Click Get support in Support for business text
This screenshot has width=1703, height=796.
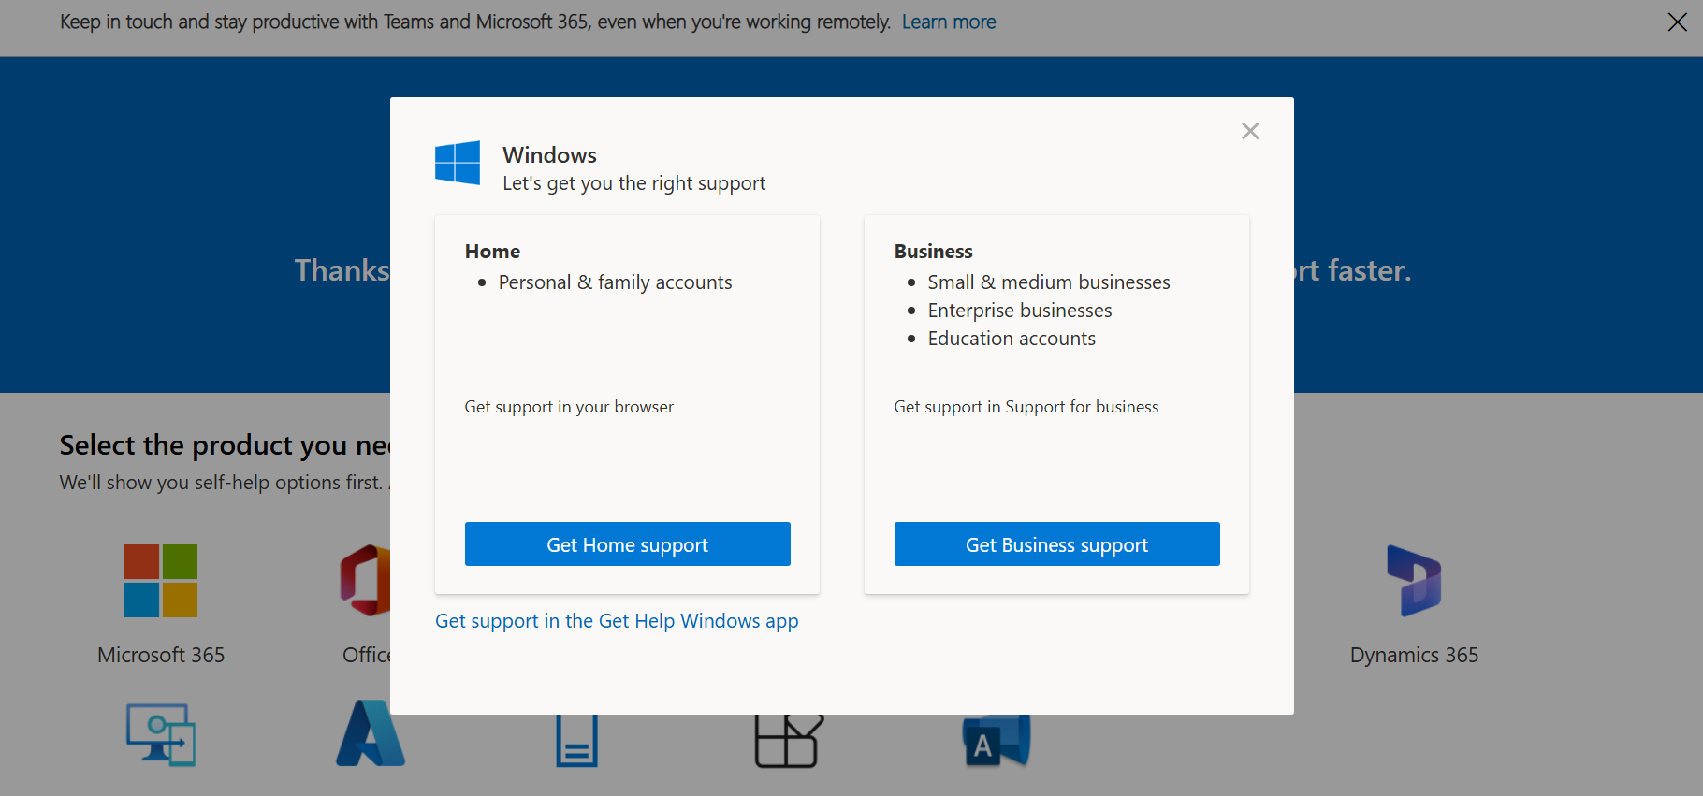[1026, 407]
